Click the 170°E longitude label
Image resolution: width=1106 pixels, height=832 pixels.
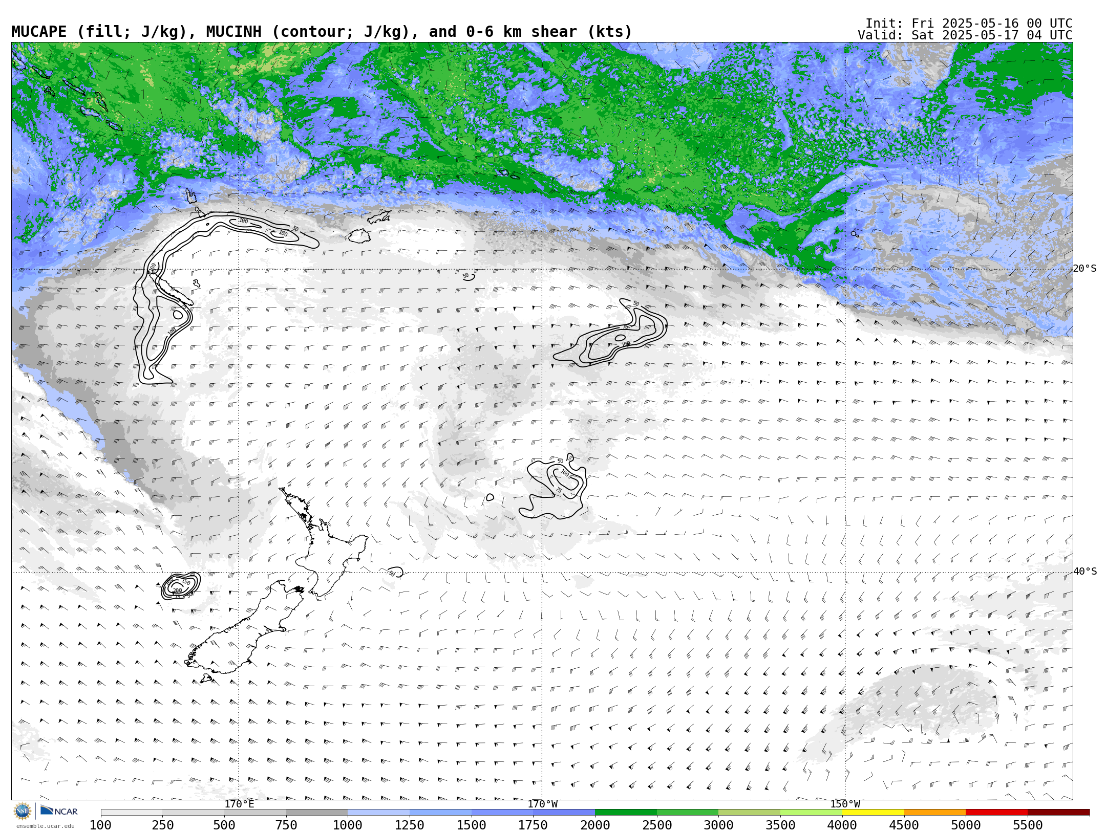point(239,804)
